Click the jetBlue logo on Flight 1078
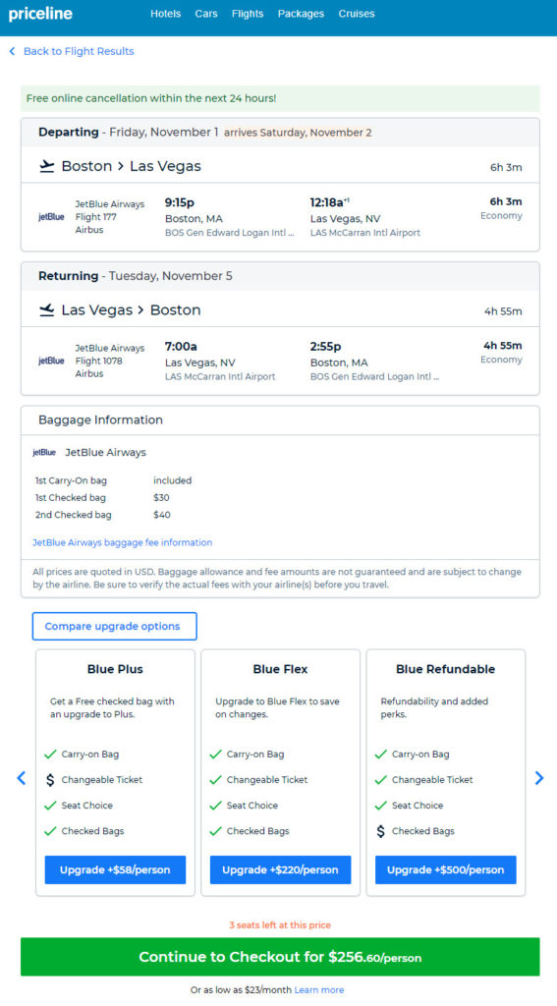 click(x=51, y=361)
